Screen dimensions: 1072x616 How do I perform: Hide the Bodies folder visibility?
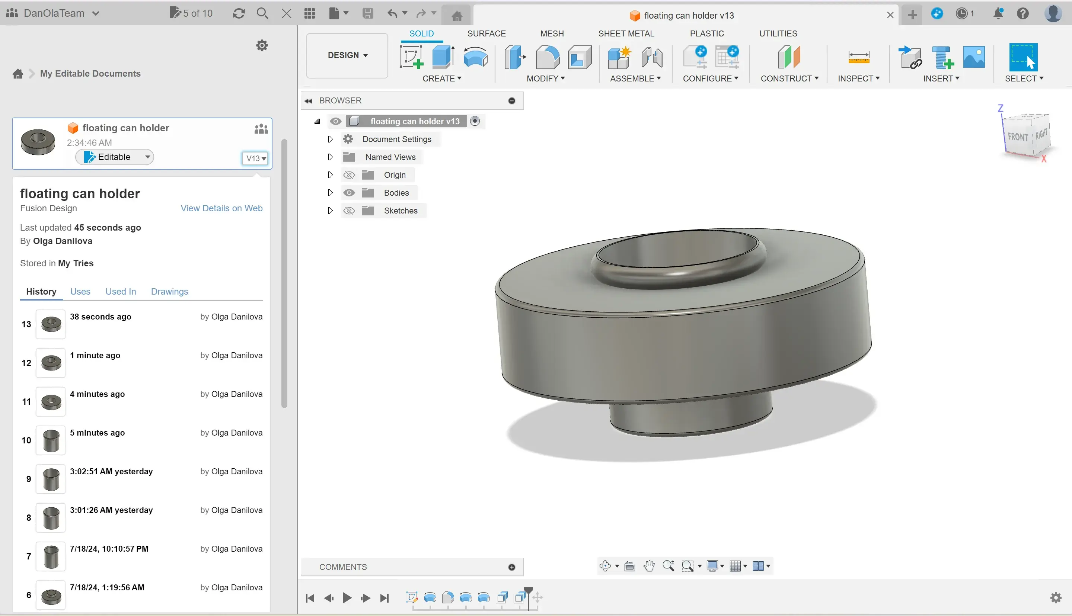click(x=349, y=193)
